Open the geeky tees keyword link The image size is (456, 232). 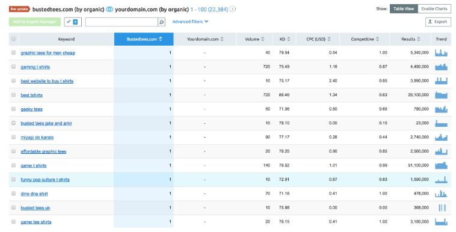(x=31, y=109)
